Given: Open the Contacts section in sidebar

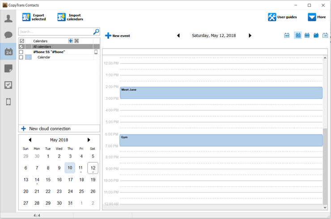Looking at the screenshot, I should (8, 19).
